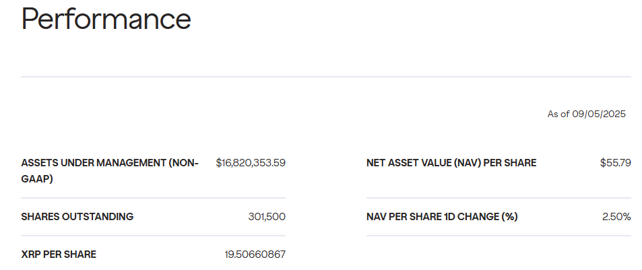
Task: Click divider line below the 2.50% row
Action: tap(499, 236)
